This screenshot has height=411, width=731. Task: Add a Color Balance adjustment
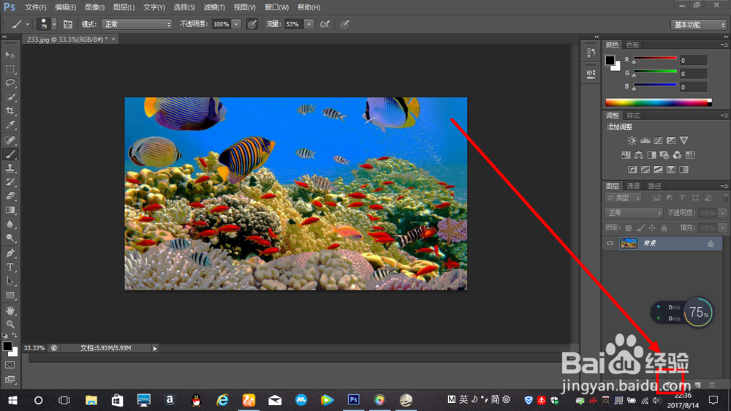(639, 155)
